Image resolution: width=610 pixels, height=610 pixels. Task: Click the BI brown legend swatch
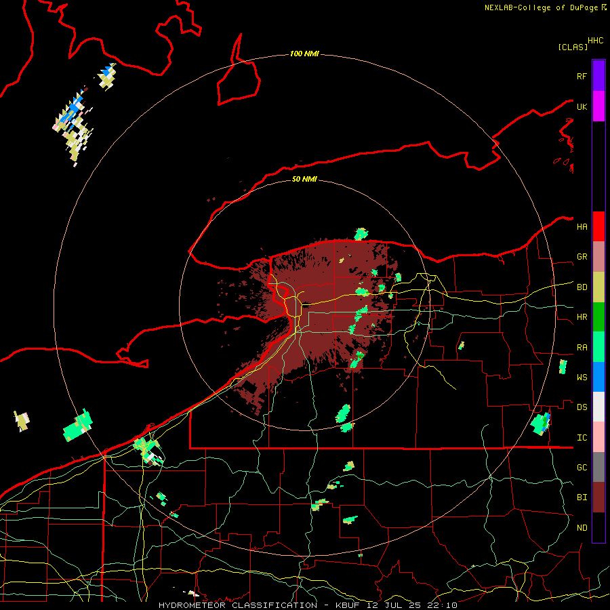coord(598,497)
